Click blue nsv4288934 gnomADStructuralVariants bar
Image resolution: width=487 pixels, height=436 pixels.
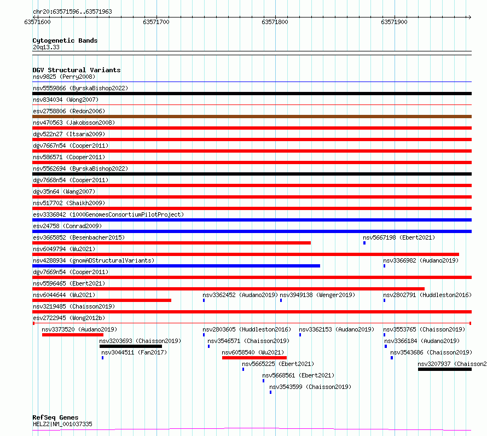[x=176, y=266]
